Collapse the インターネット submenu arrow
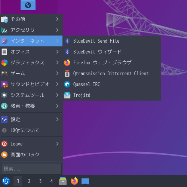This screenshot has width=187, height=187. point(57,41)
